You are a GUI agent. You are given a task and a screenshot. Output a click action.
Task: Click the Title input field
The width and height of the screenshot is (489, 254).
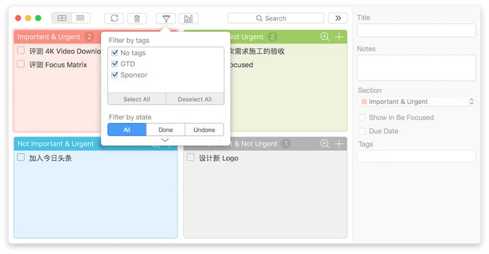coord(416,31)
